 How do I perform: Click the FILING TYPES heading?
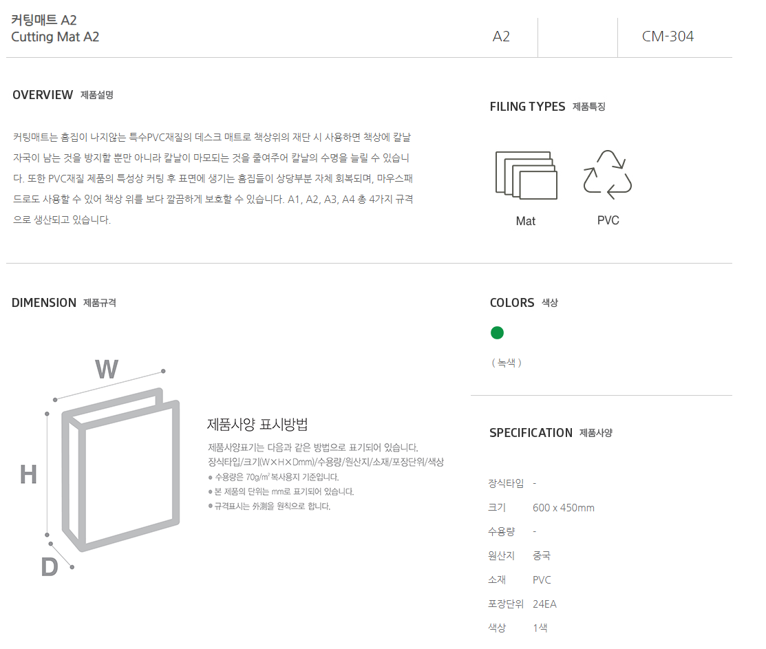click(527, 107)
